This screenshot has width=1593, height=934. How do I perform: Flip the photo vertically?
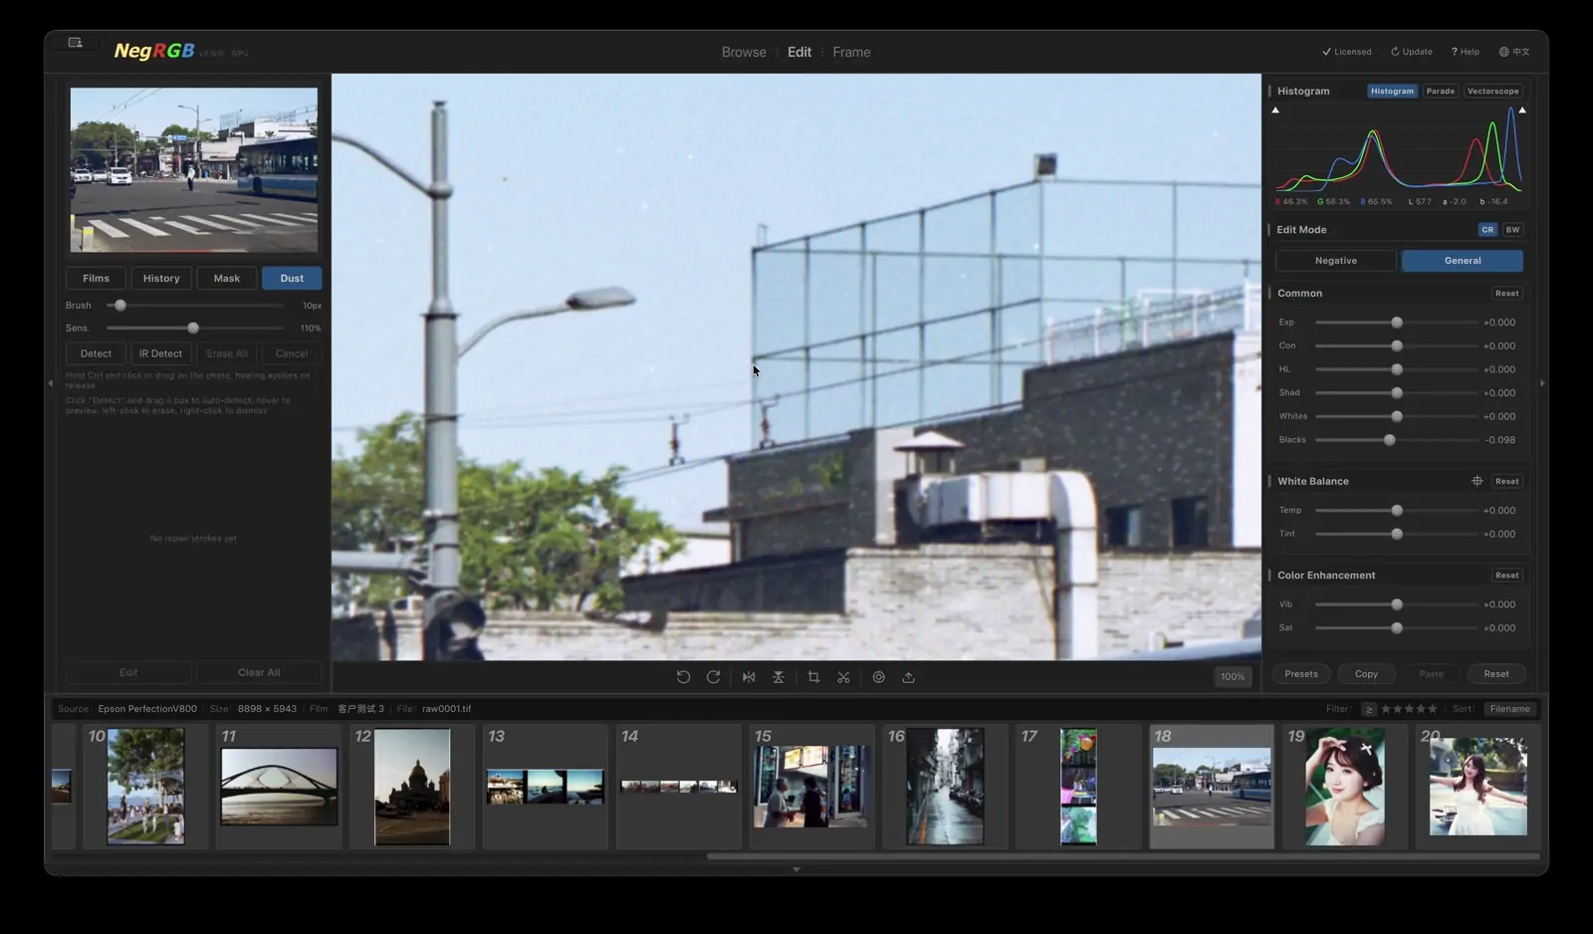779,677
